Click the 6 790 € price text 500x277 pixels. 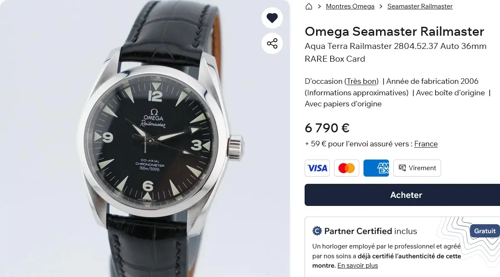[327, 128]
